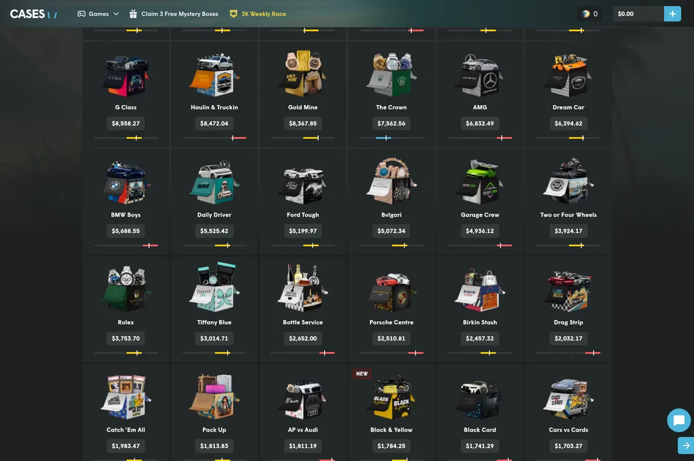Open the Garage Crew case image

[480, 183]
